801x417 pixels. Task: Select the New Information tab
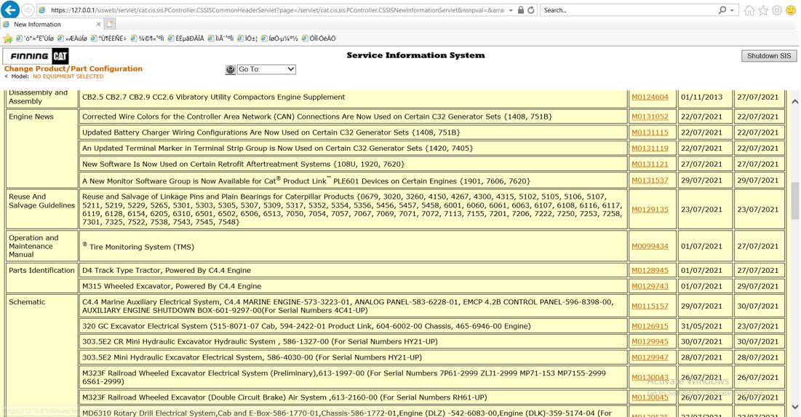tap(51, 24)
